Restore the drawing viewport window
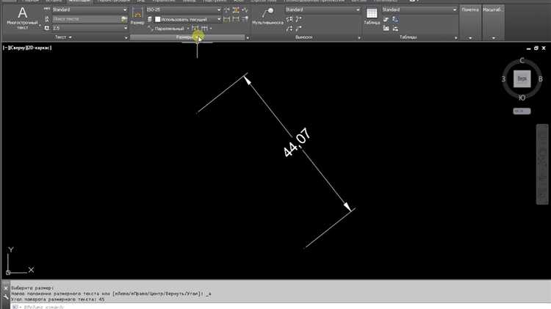 (x=536, y=48)
